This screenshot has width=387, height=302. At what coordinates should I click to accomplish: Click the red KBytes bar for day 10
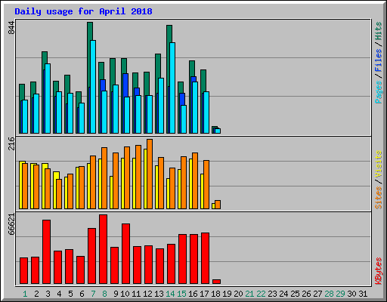[126, 254]
